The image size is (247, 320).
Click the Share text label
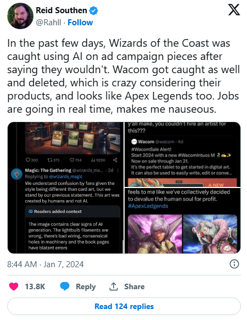tap(134, 286)
